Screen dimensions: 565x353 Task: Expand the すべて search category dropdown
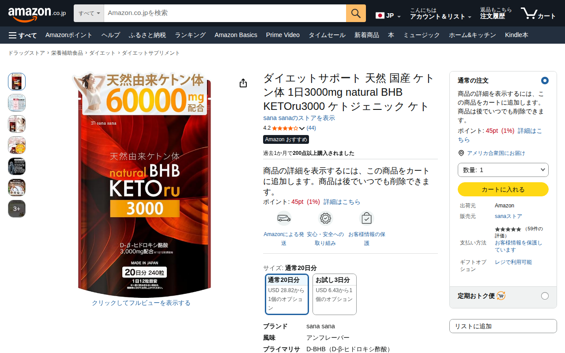click(x=89, y=13)
